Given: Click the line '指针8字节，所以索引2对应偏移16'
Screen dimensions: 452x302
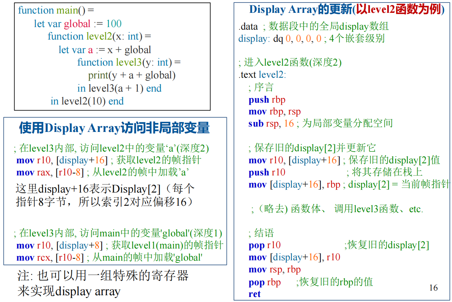Looking at the screenshot, I should [x=105, y=202].
